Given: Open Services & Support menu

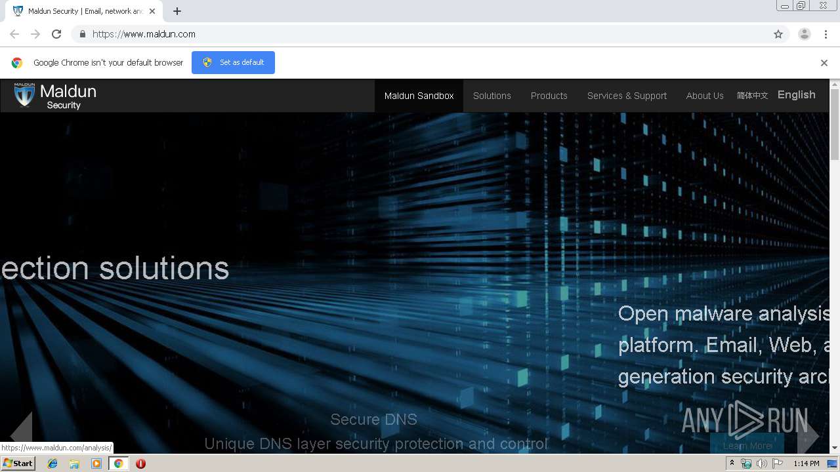Looking at the screenshot, I should coord(627,96).
